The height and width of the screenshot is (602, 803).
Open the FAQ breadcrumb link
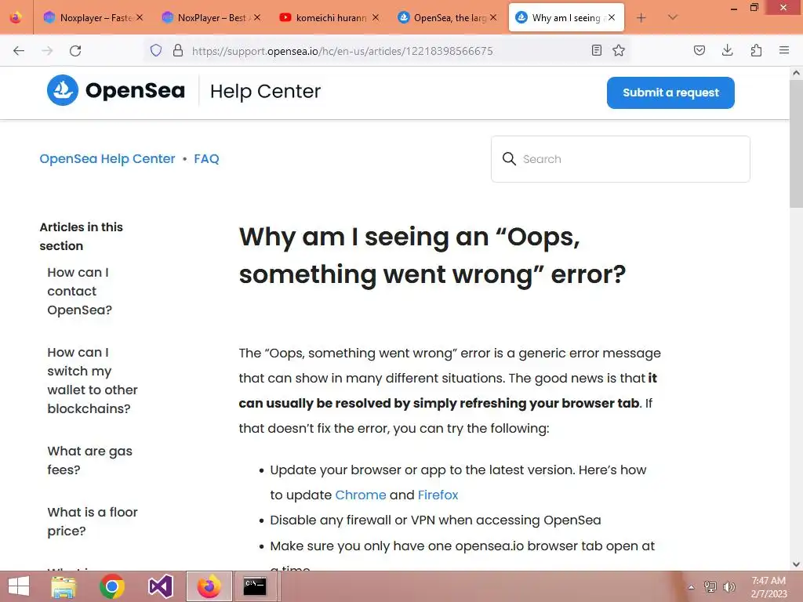pos(206,158)
